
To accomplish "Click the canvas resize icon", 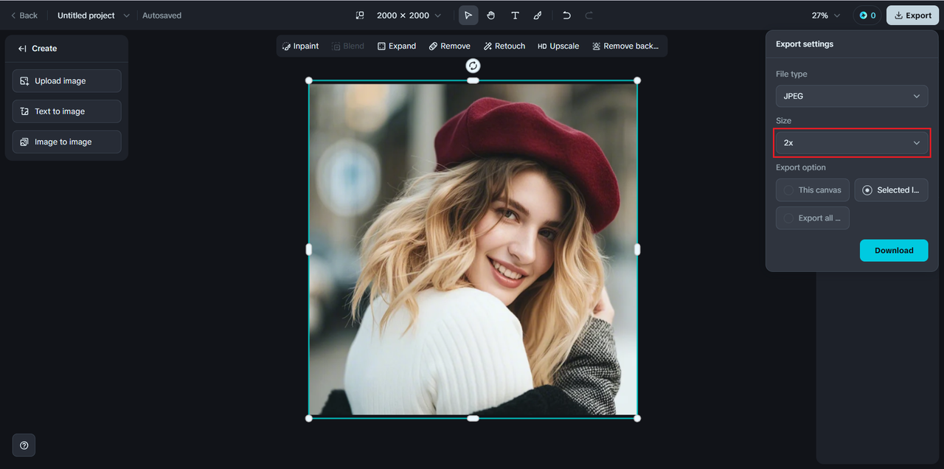I will coord(360,15).
